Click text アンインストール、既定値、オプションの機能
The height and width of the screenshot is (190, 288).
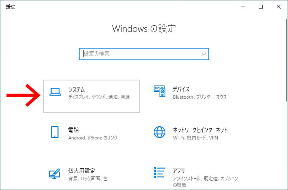pyautogui.click(x=205, y=181)
